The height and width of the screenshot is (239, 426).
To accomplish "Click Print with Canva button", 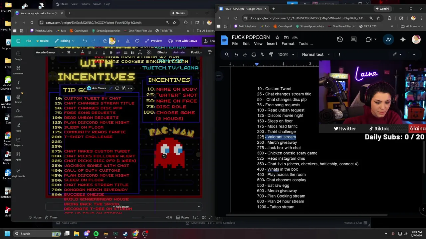I will click(x=183, y=41).
